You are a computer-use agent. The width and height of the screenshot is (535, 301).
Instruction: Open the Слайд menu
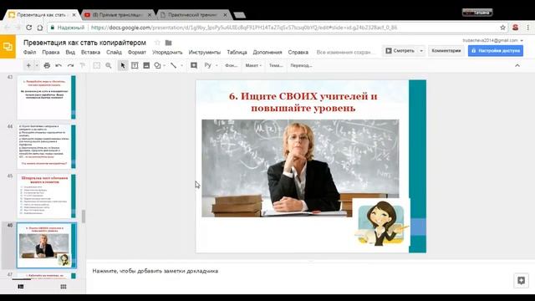point(114,52)
